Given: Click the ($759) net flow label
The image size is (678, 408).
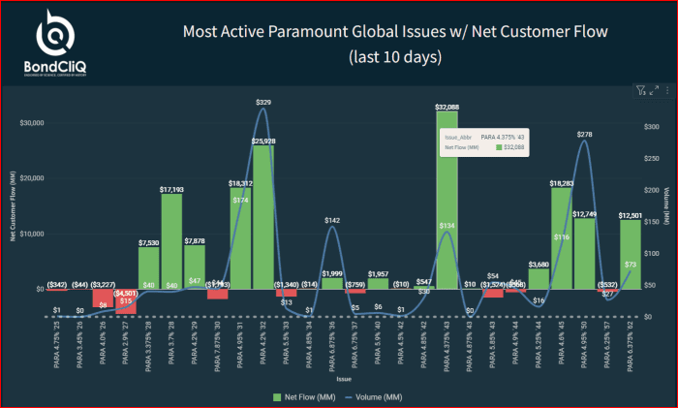Looking at the screenshot, I should 355,285.
